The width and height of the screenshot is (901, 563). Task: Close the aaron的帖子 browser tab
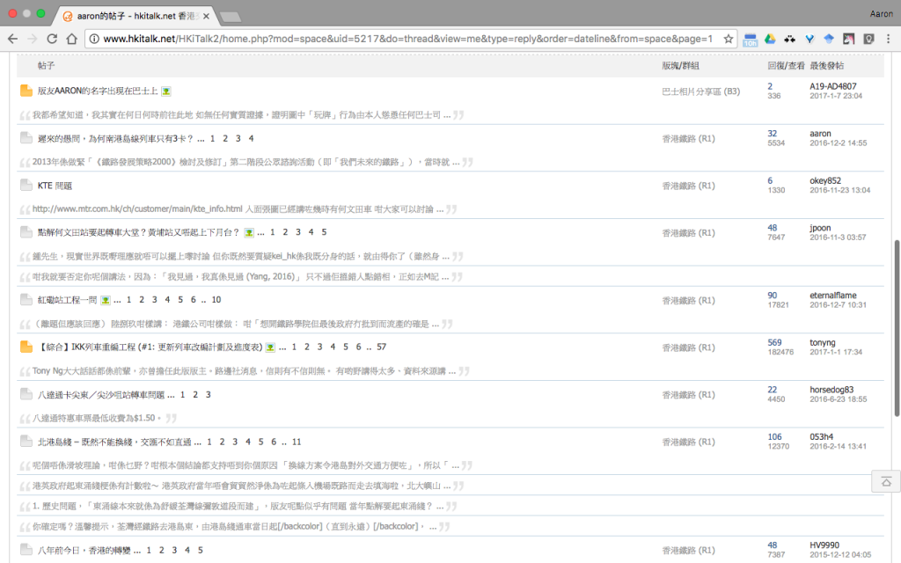point(206,16)
